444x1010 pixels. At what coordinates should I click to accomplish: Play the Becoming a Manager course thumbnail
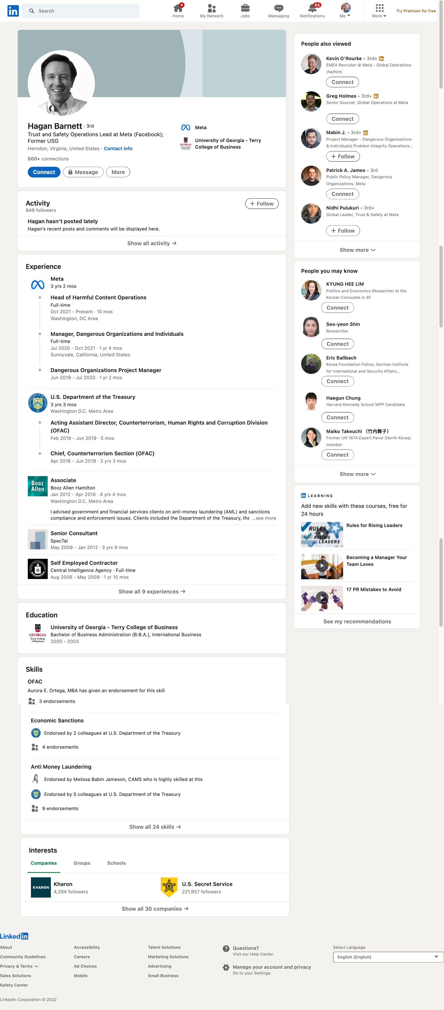click(322, 566)
